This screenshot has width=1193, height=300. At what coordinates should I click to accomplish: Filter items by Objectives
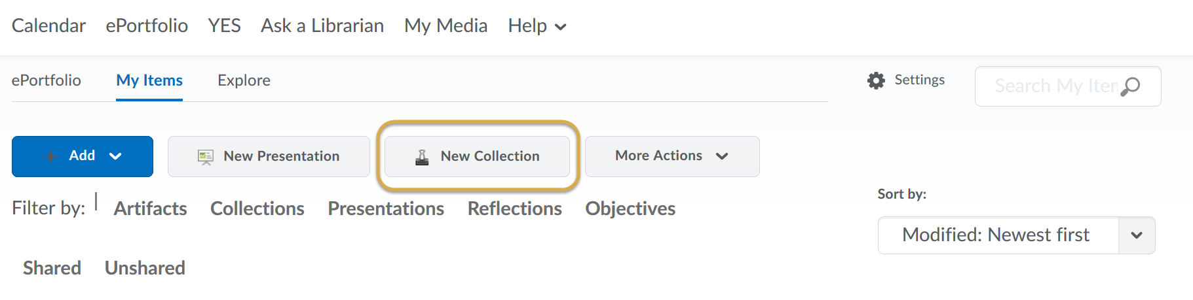(630, 208)
